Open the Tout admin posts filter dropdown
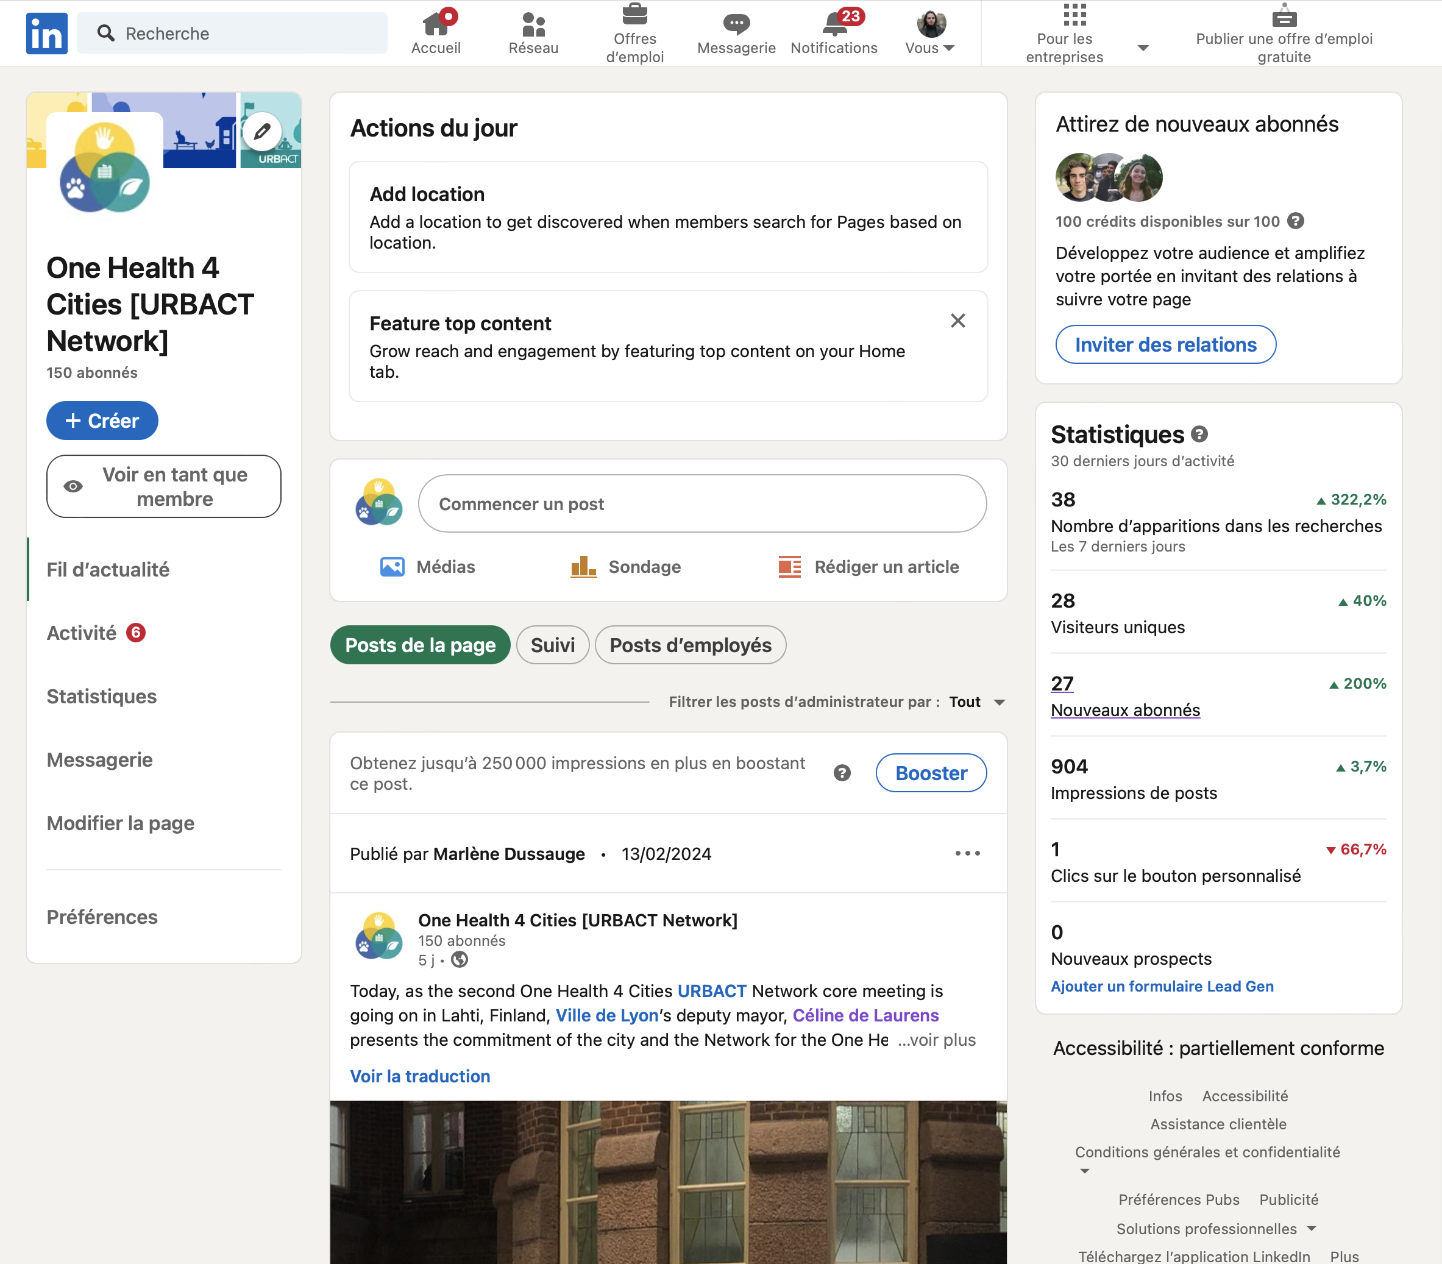The image size is (1442, 1264). 977,702
